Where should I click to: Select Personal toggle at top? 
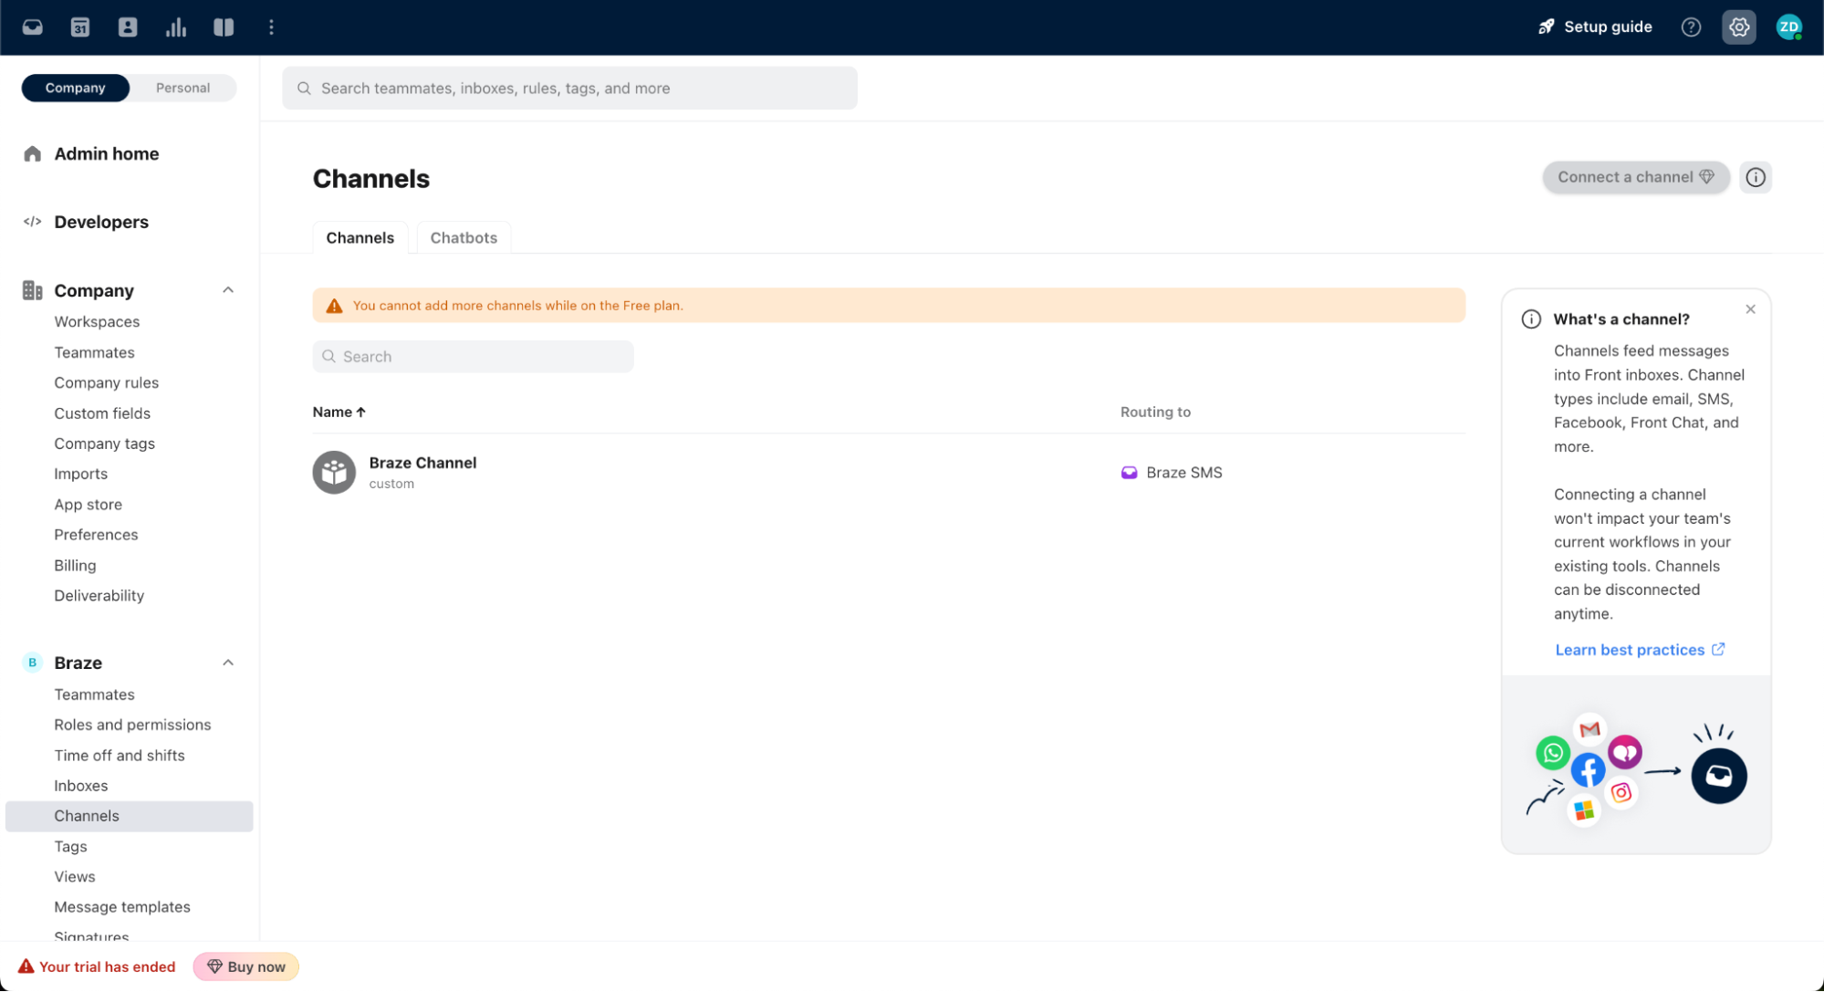pos(183,87)
